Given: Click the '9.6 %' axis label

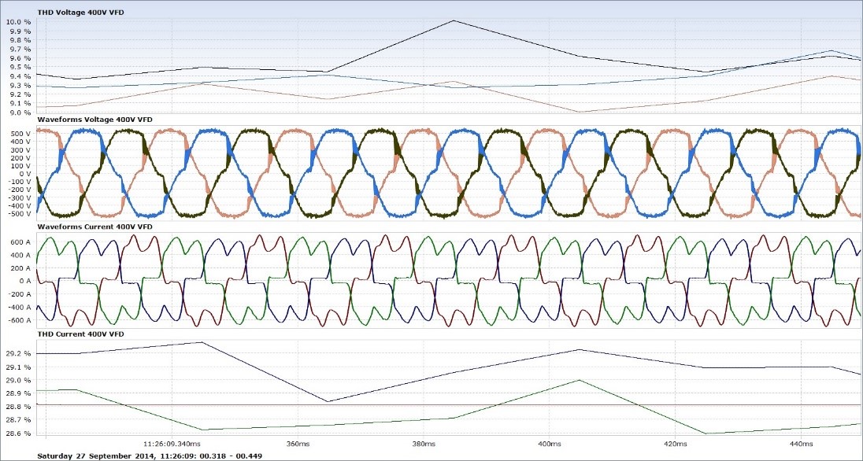Looking at the screenshot, I should click(19, 58).
